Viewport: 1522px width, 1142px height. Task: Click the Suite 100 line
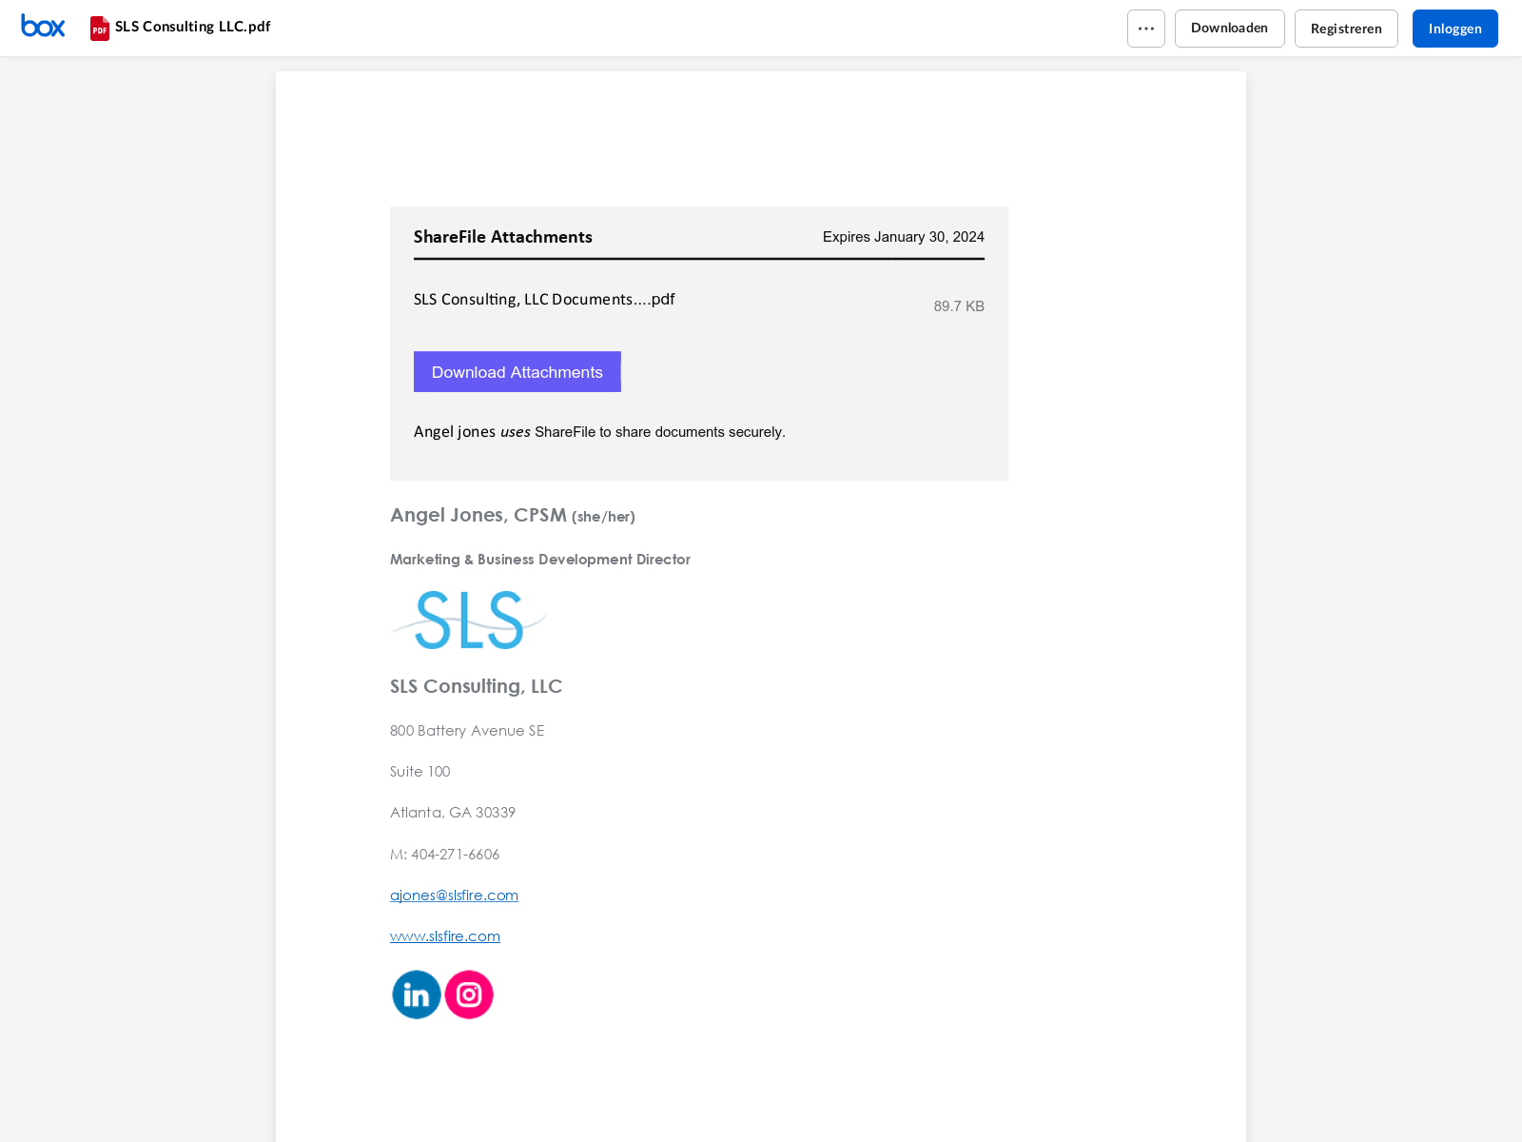click(x=420, y=772)
